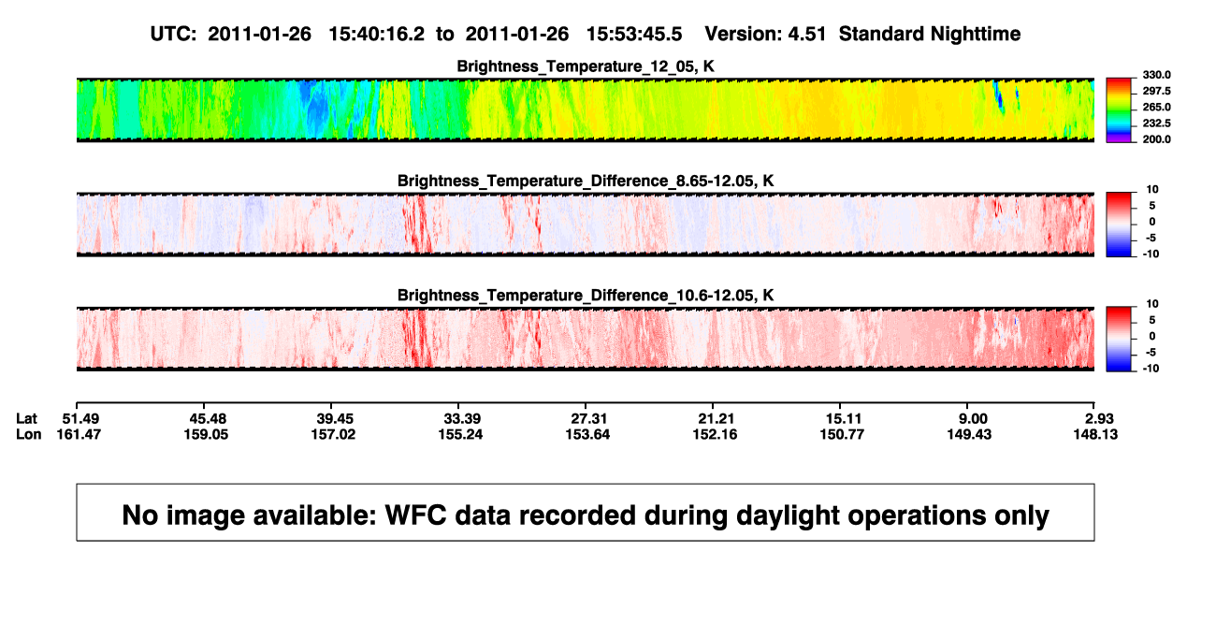Click the latitude value '27.31'
The width and height of the screenshot is (1216, 624).
pyautogui.click(x=586, y=417)
